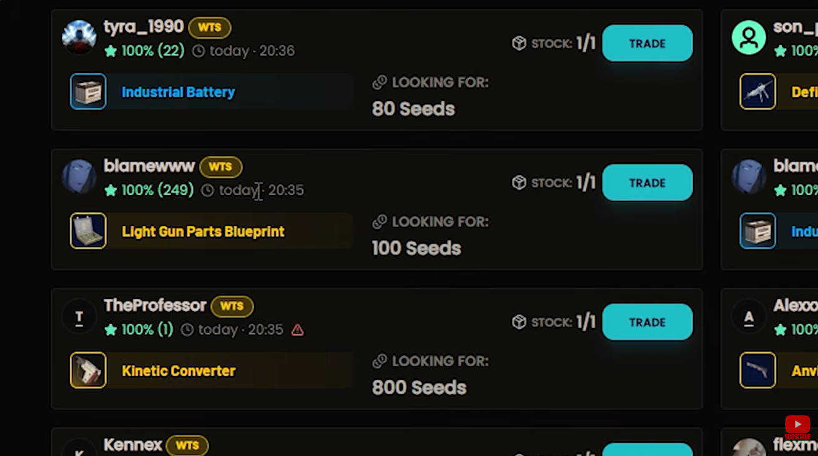Screen dimensions: 818x456
Task: Click the YouTube subscribe icon
Action: pyautogui.click(x=797, y=426)
